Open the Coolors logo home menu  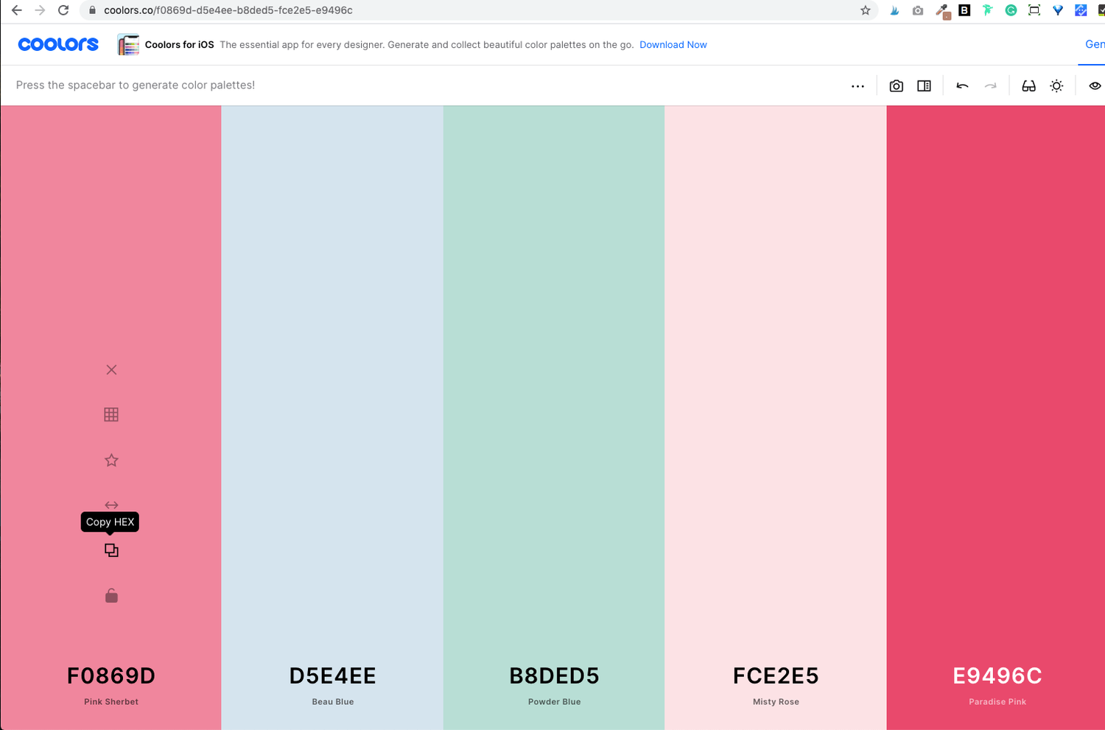coord(57,44)
